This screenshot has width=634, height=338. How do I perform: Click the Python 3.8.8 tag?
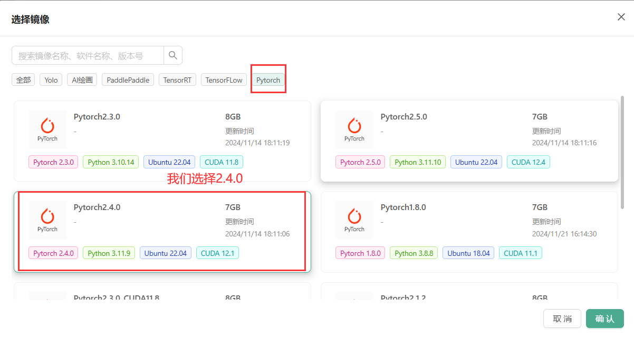point(414,253)
